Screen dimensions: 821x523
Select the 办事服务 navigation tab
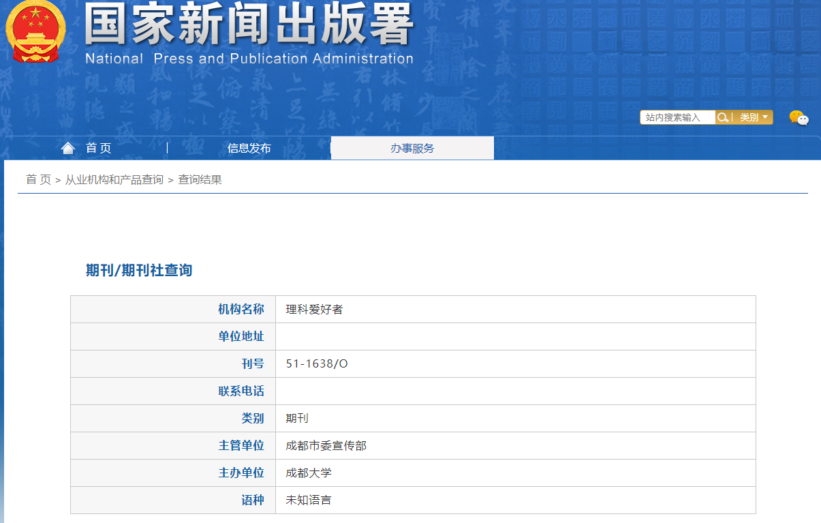tap(412, 148)
